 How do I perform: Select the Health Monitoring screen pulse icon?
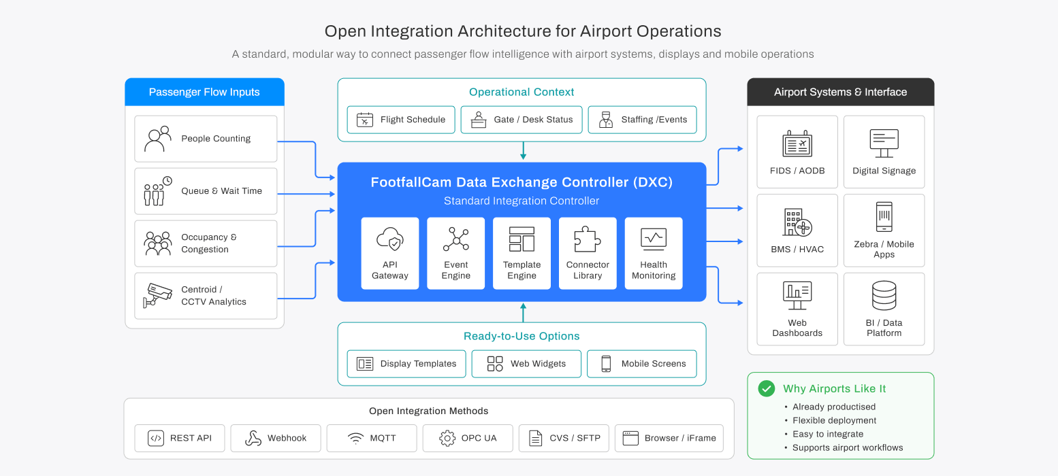(x=654, y=239)
